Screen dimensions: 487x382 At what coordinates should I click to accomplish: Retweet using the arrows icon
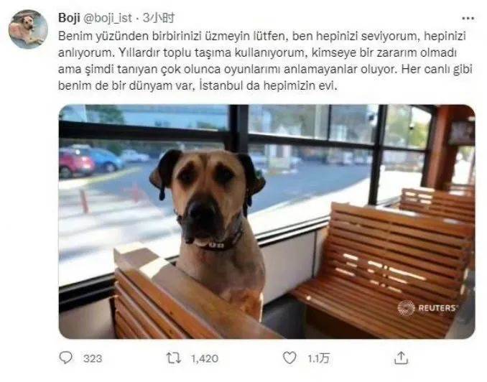(x=174, y=358)
